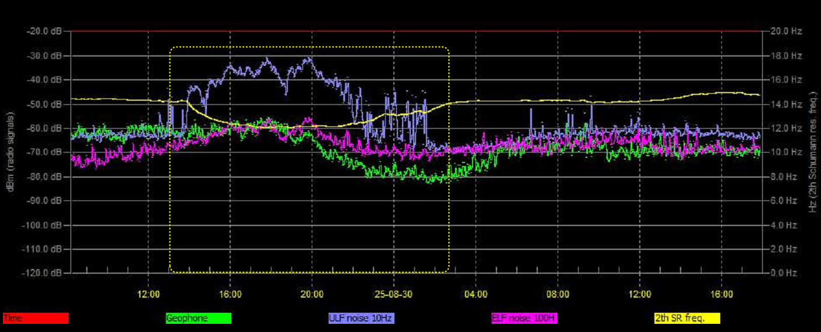This screenshot has height=332, width=821.
Task: Toggle the green Geophone legend entry
Action: pyautogui.click(x=198, y=319)
